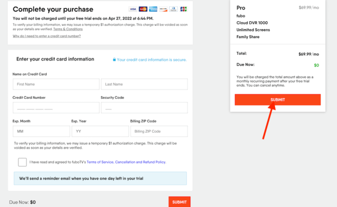The width and height of the screenshot is (337, 207).
Task: Click the Exp. Month MM field
Action: point(41,131)
